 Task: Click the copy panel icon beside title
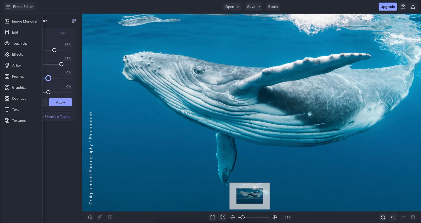pos(73,21)
